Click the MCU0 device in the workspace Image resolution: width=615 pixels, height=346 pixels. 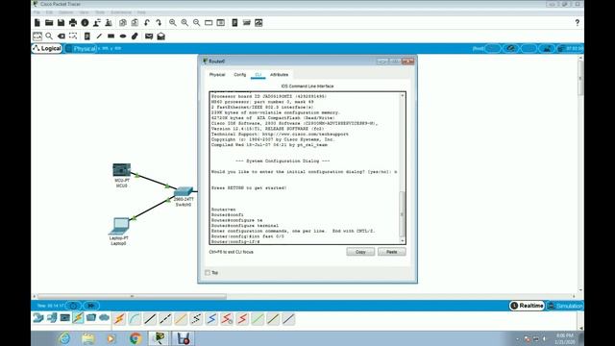tap(122, 170)
